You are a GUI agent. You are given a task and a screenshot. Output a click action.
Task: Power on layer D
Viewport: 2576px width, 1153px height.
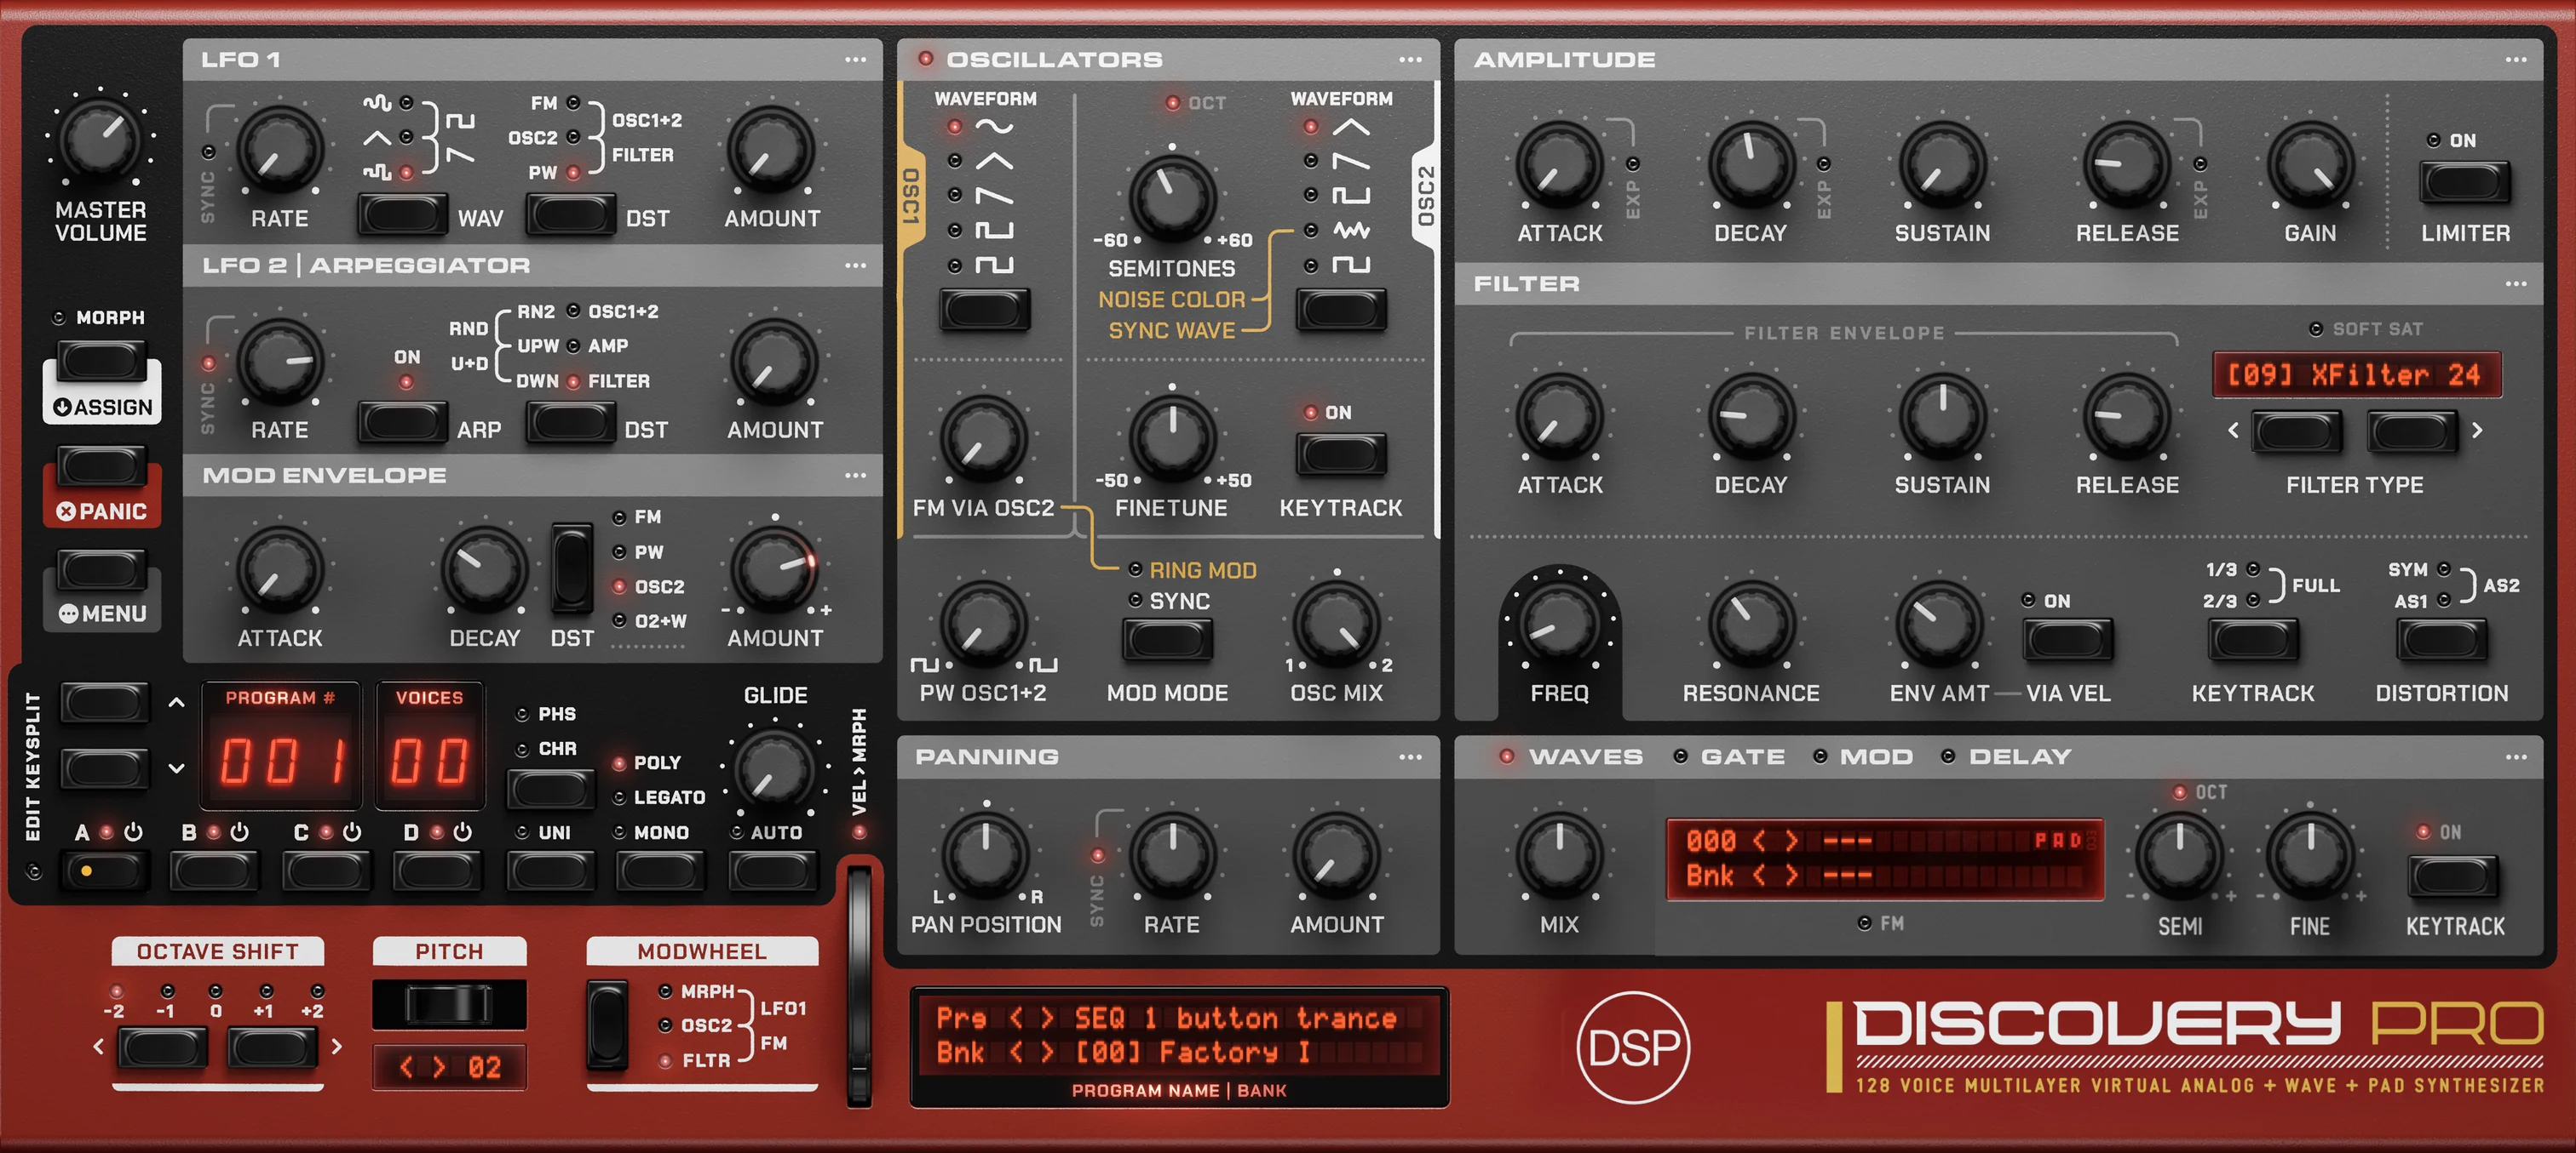pyautogui.click(x=462, y=832)
